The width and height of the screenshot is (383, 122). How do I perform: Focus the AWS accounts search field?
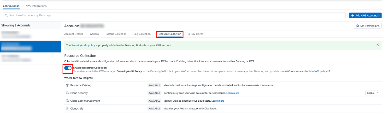174,16
